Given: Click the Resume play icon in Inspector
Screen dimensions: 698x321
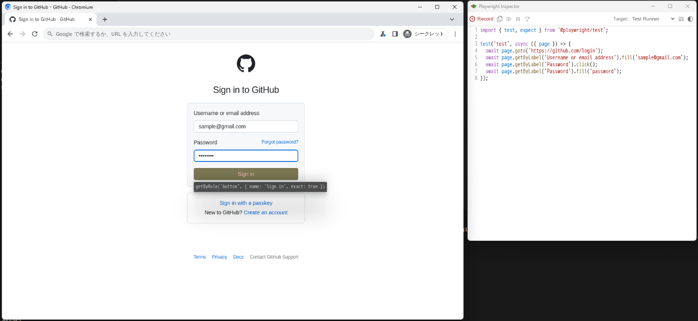Looking at the screenshot, I should (x=509, y=19).
